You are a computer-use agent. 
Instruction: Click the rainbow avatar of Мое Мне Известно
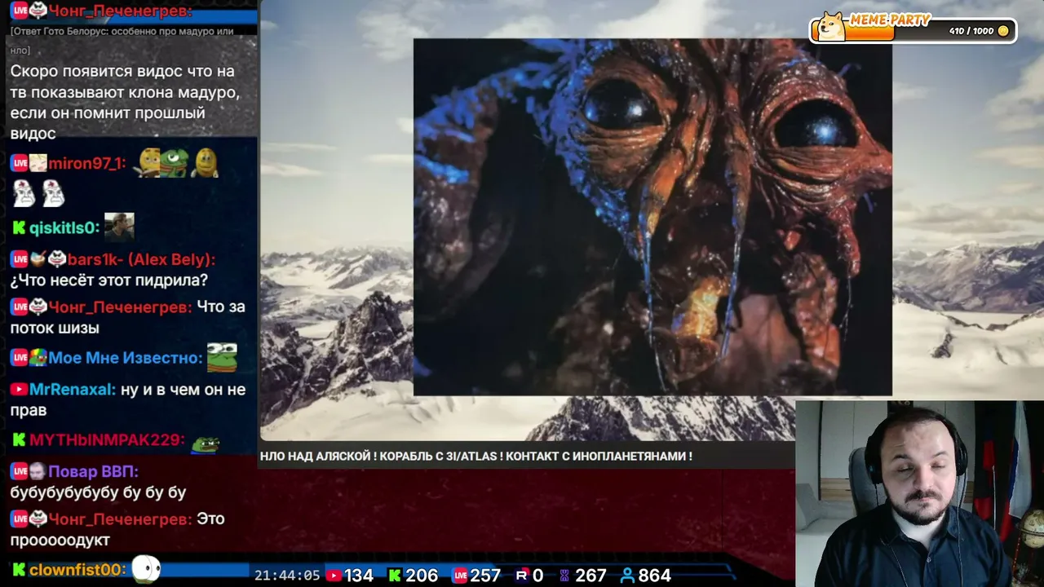(x=38, y=357)
